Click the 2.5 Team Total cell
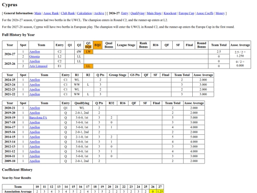 pyautogui.click(x=219, y=51)
